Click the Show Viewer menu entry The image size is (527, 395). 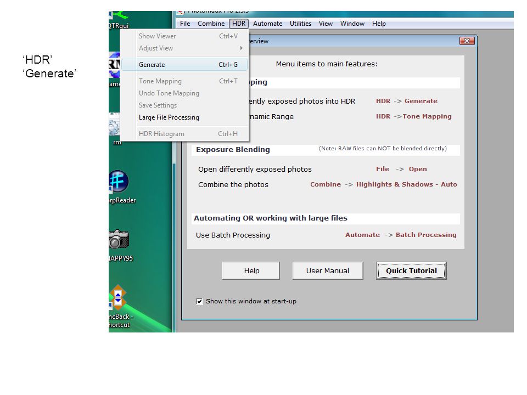pos(184,36)
